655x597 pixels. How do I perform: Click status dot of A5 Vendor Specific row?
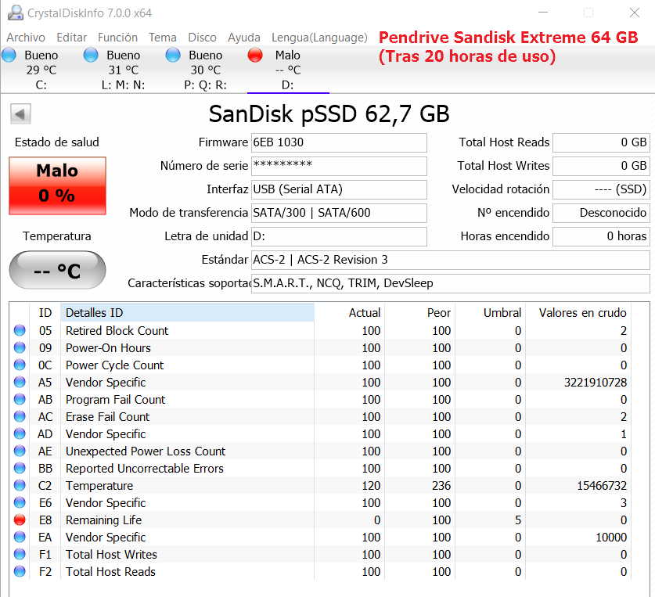[20, 382]
